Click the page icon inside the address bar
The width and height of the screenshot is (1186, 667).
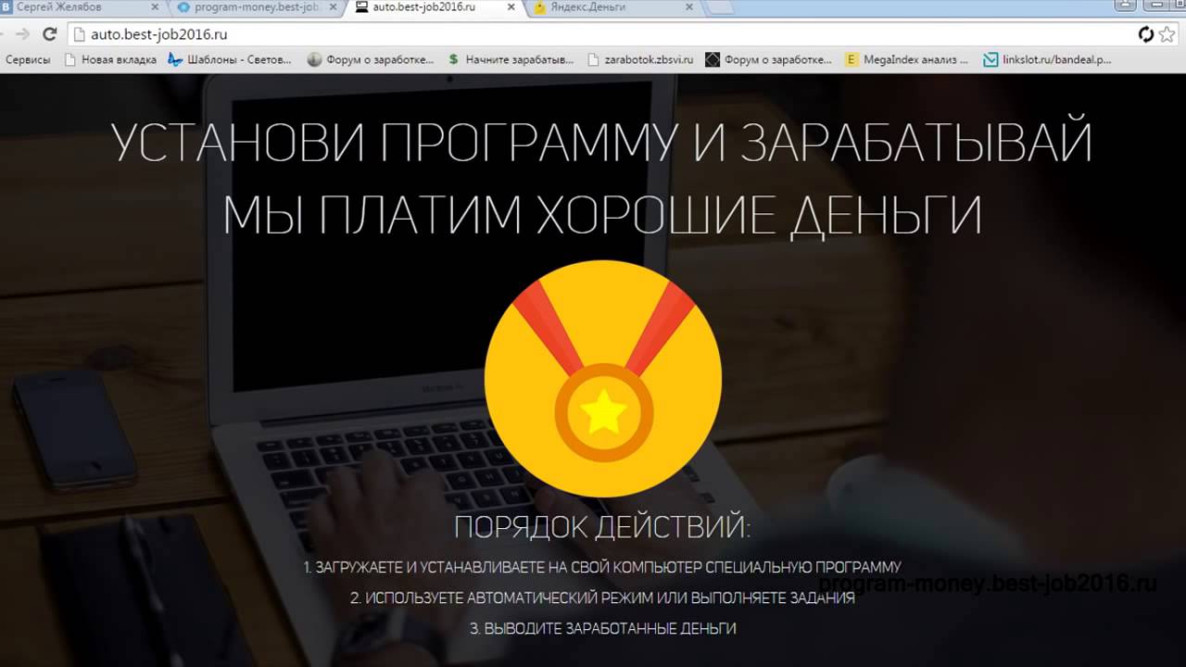tap(80, 34)
